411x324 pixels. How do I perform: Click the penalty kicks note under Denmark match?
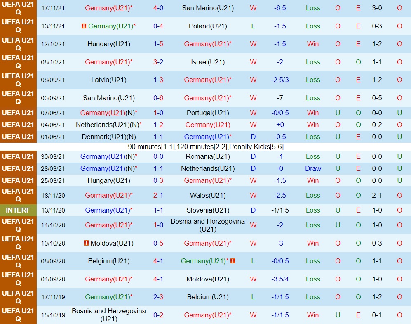coord(205,147)
